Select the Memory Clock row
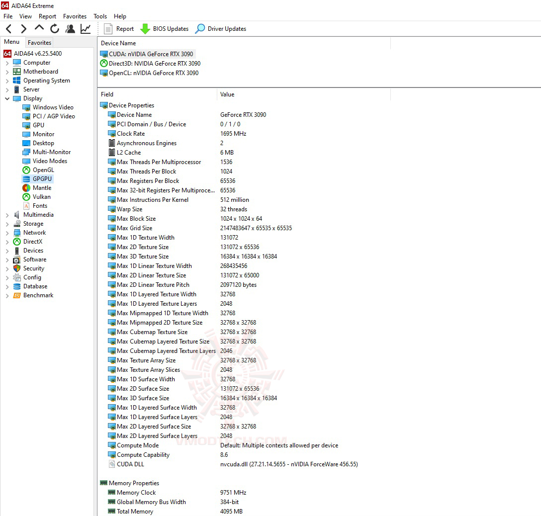The width and height of the screenshot is (541, 516). 177,493
